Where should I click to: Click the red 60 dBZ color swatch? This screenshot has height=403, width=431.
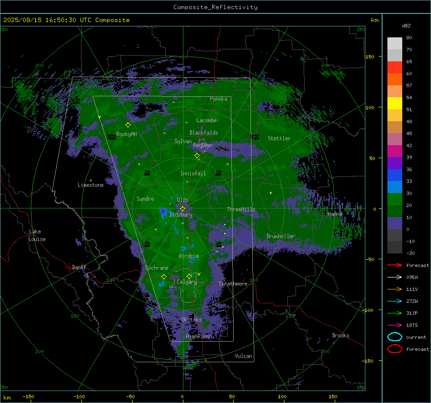[395, 68]
